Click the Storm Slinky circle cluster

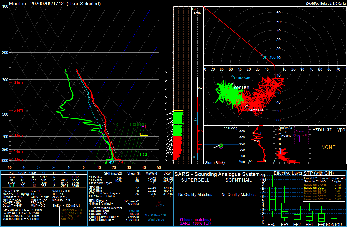221,146
